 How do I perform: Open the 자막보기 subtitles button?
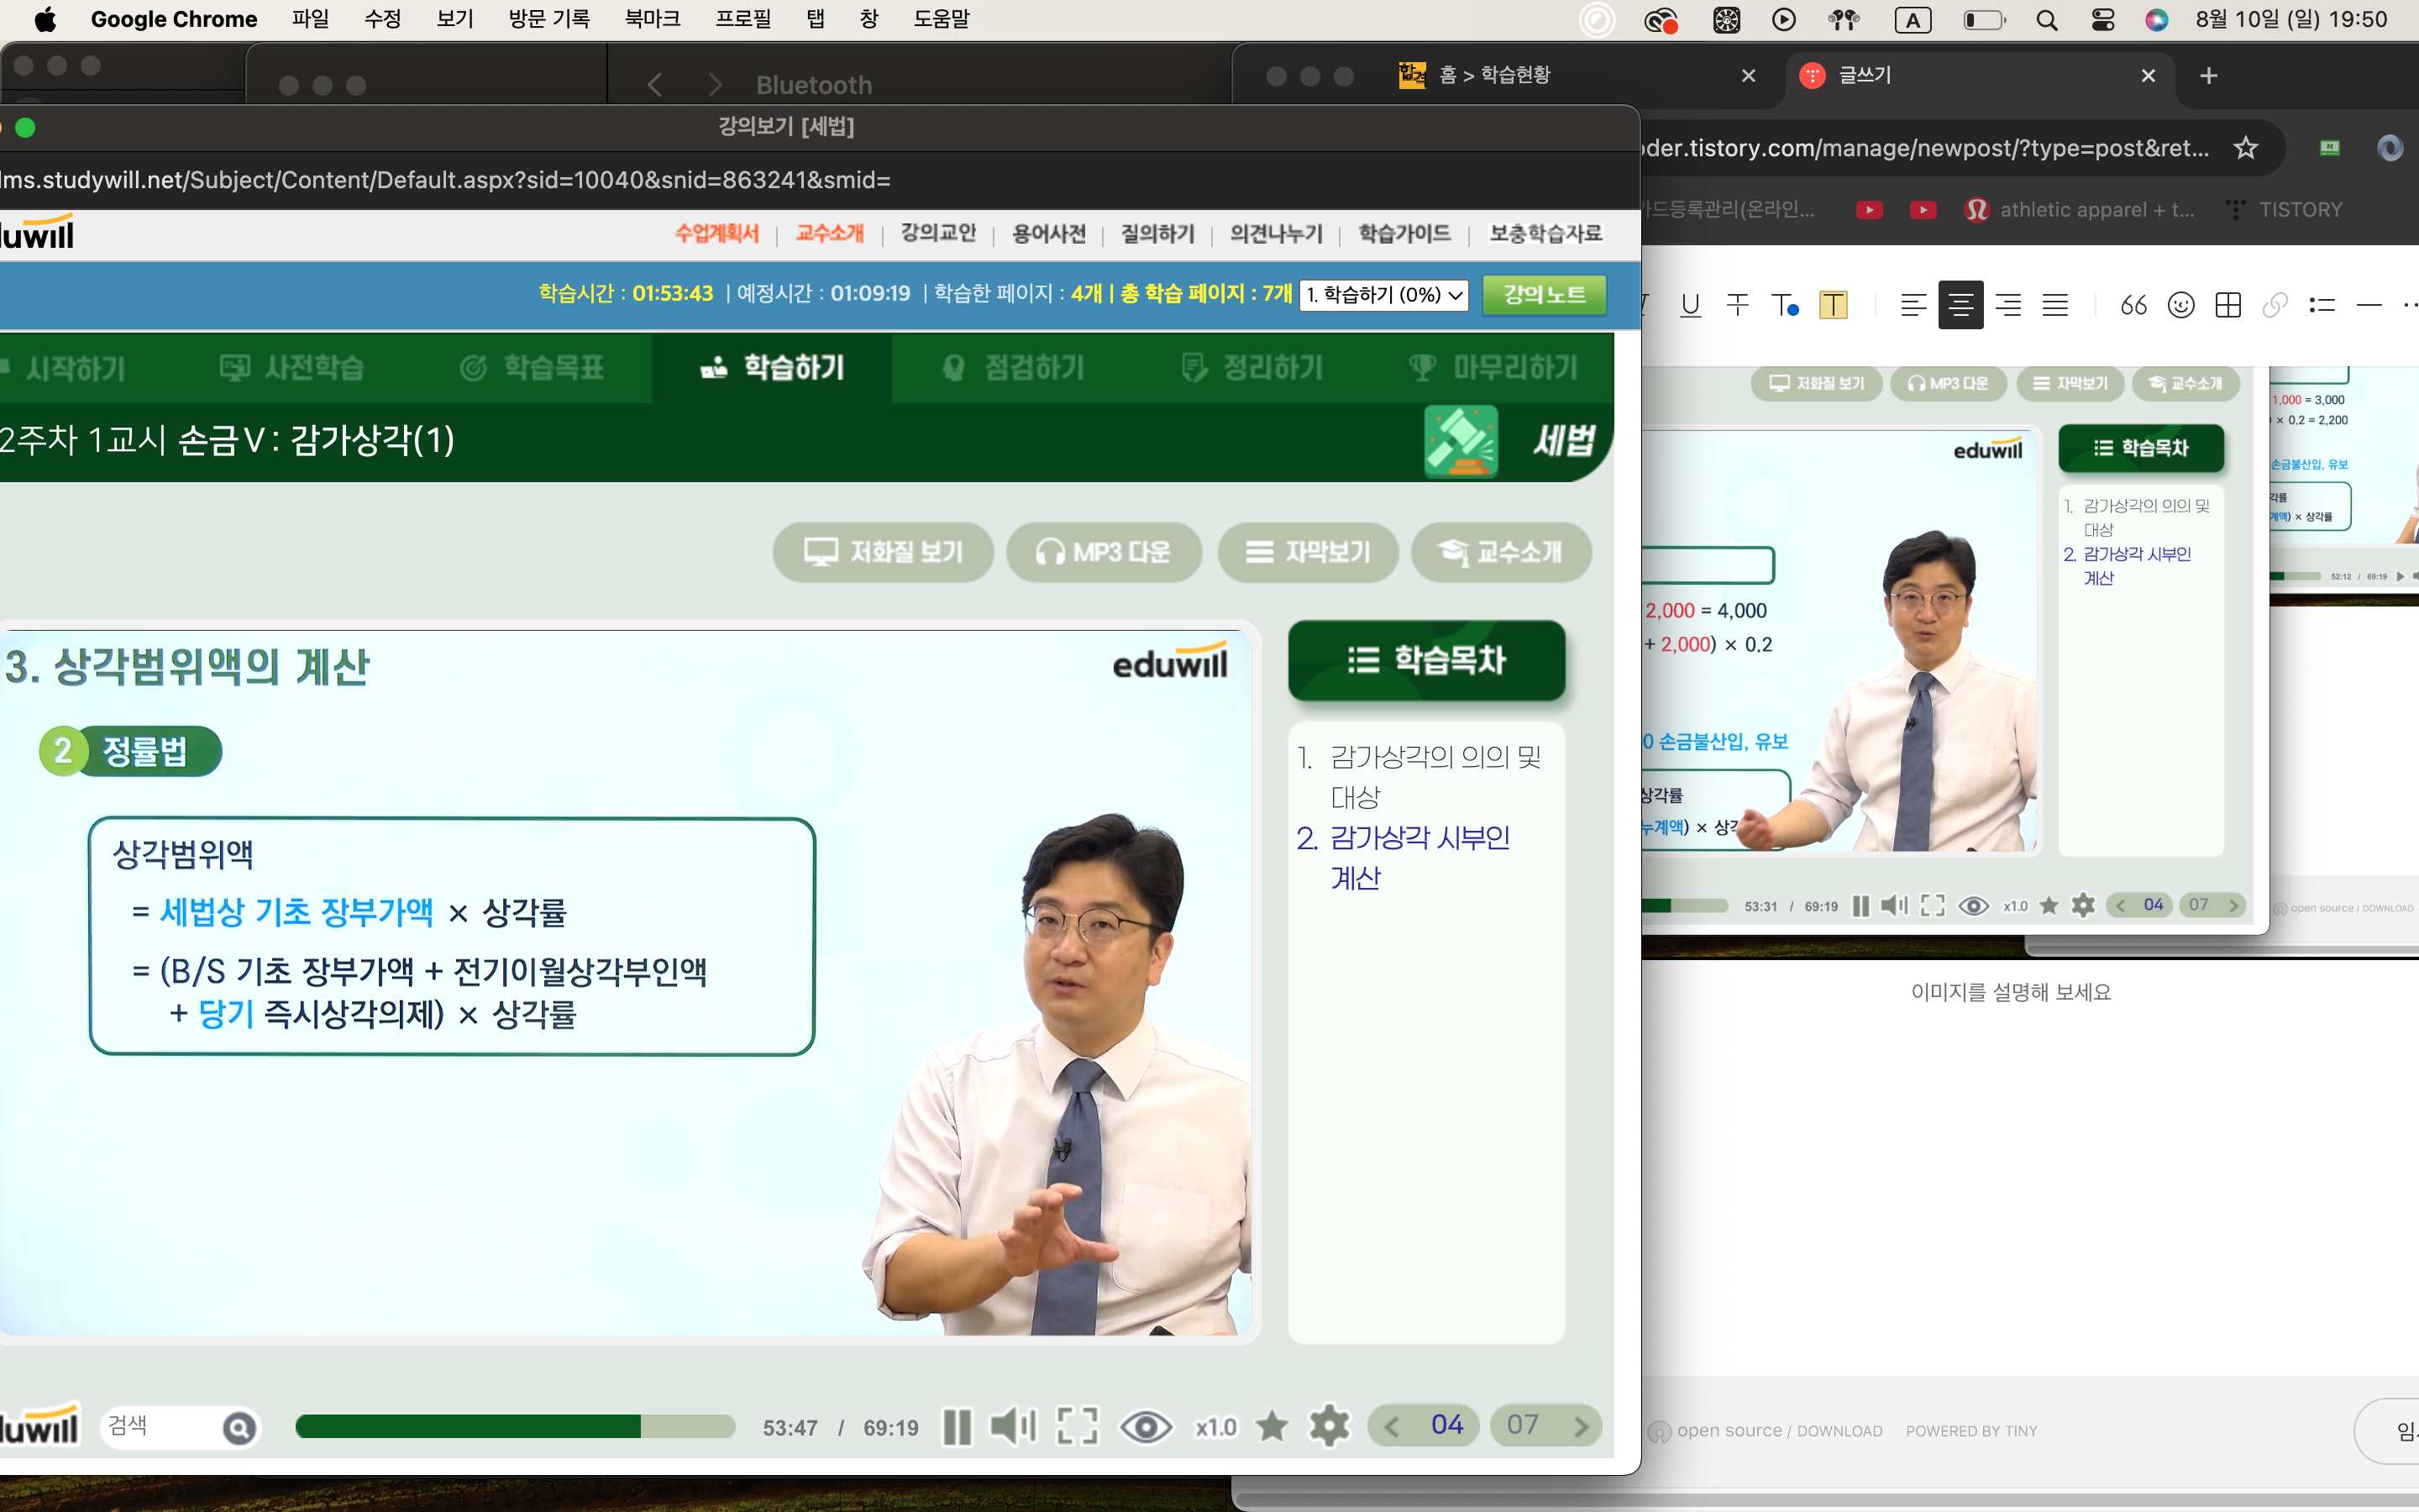pos(1308,552)
